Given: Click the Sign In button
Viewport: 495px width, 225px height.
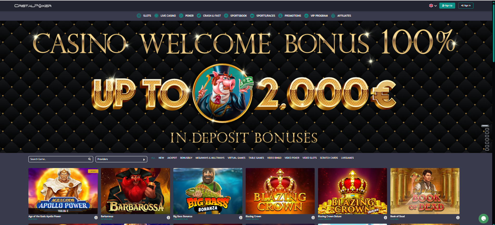Looking at the screenshot, I should pyautogui.click(x=466, y=5).
